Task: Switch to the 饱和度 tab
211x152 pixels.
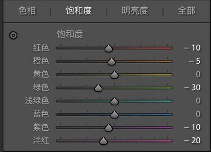Action: 79,11
